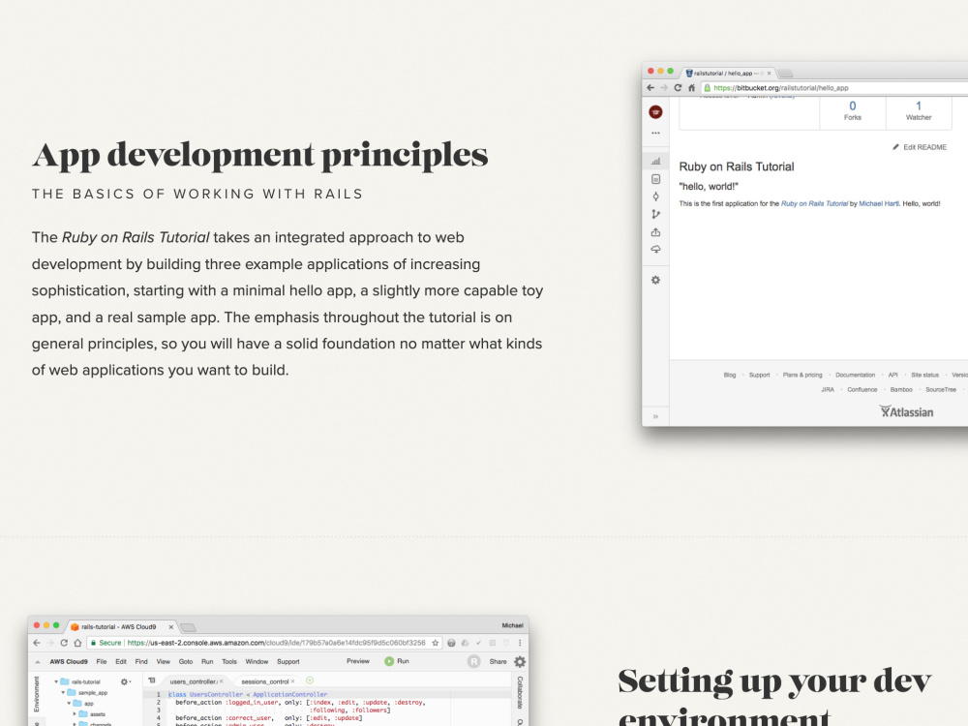Image resolution: width=968 pixels, height=726 pixels.
Task: Click the green padlock in the Bitbucket address bar
Action: pyautogui.click(x=708, y=88)
